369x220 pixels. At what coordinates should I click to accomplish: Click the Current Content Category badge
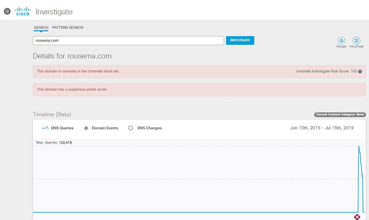(339, 114)
